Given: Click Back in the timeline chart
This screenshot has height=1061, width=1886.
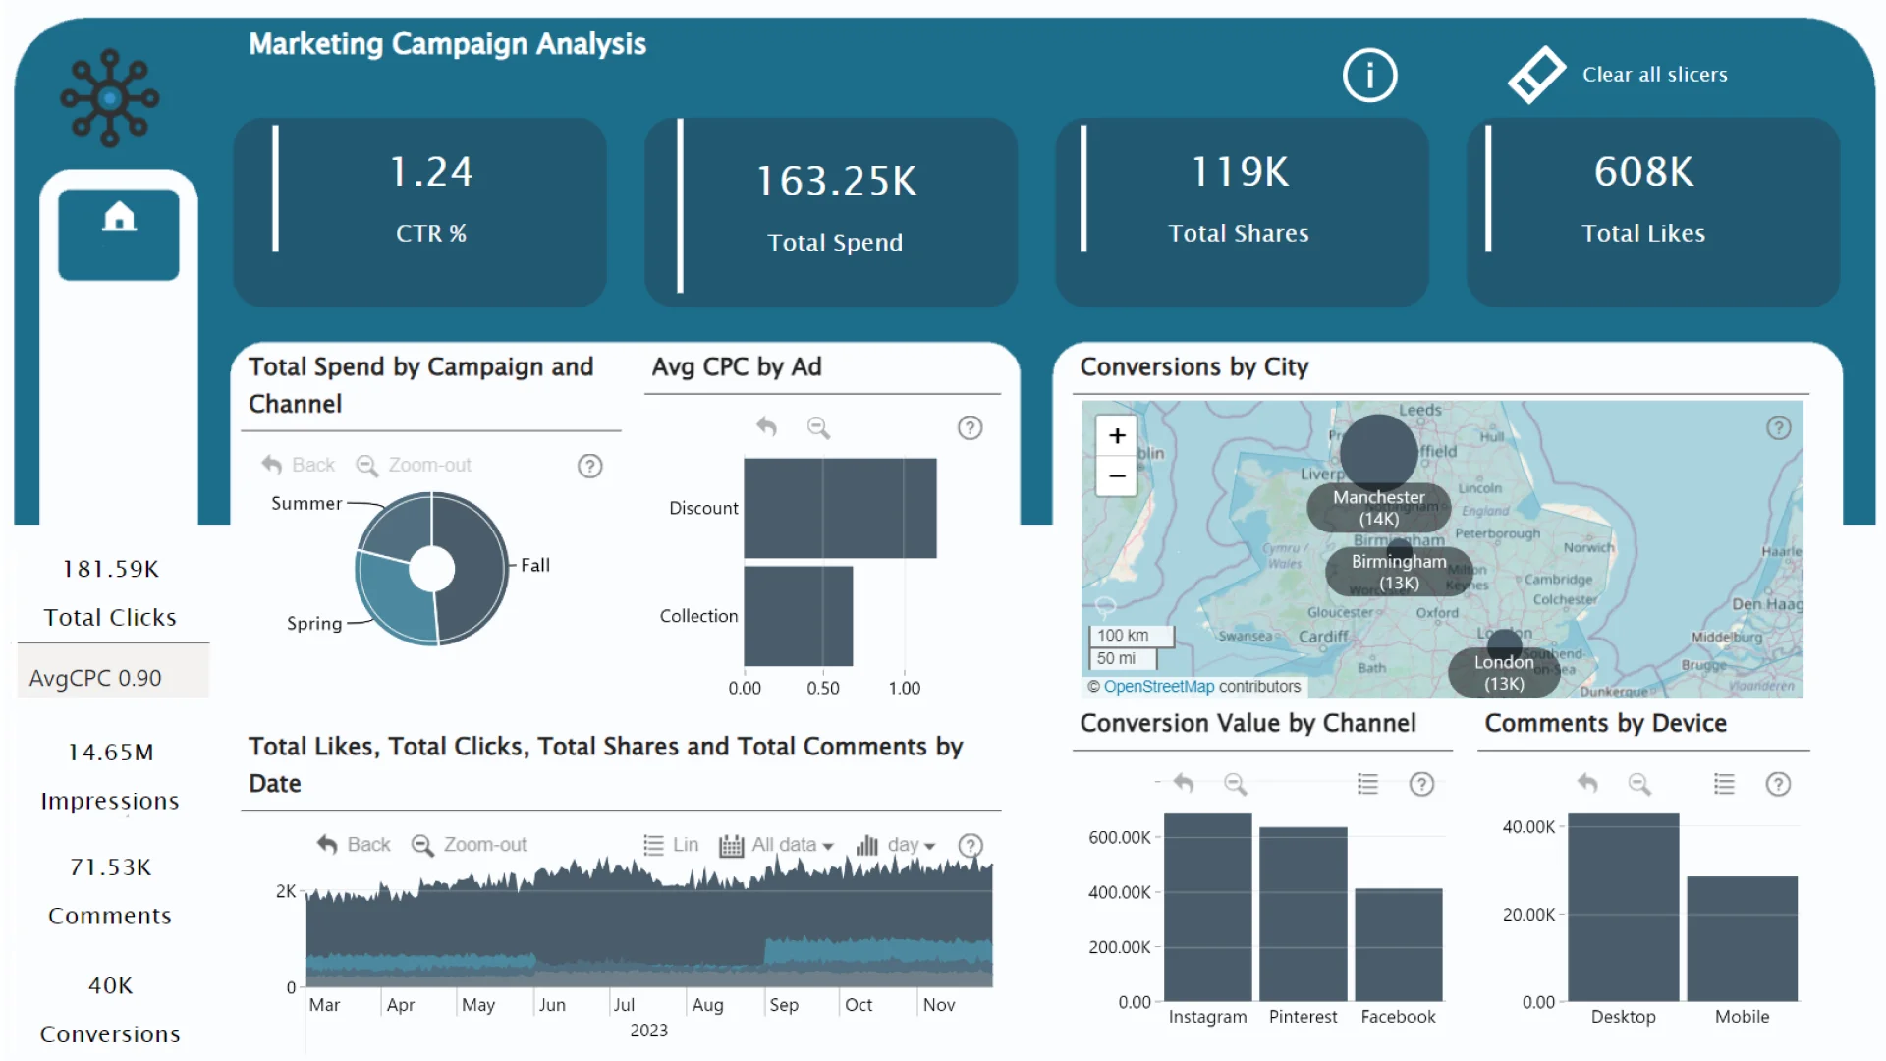Looking at the screenshot, I should 354,845.
